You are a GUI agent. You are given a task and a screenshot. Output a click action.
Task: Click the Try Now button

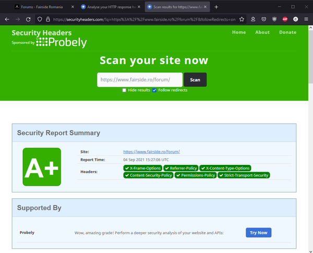[x=259, y=233]
